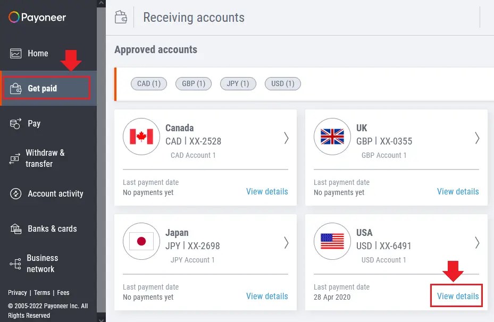Open View details for the UK account
494x322 pixels.
point(458,191)
